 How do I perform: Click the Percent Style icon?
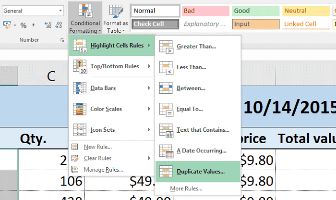pyautogui.click(x=23, y=25)
